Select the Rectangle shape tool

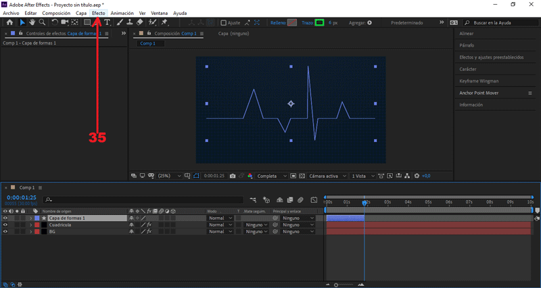[87, 22]
